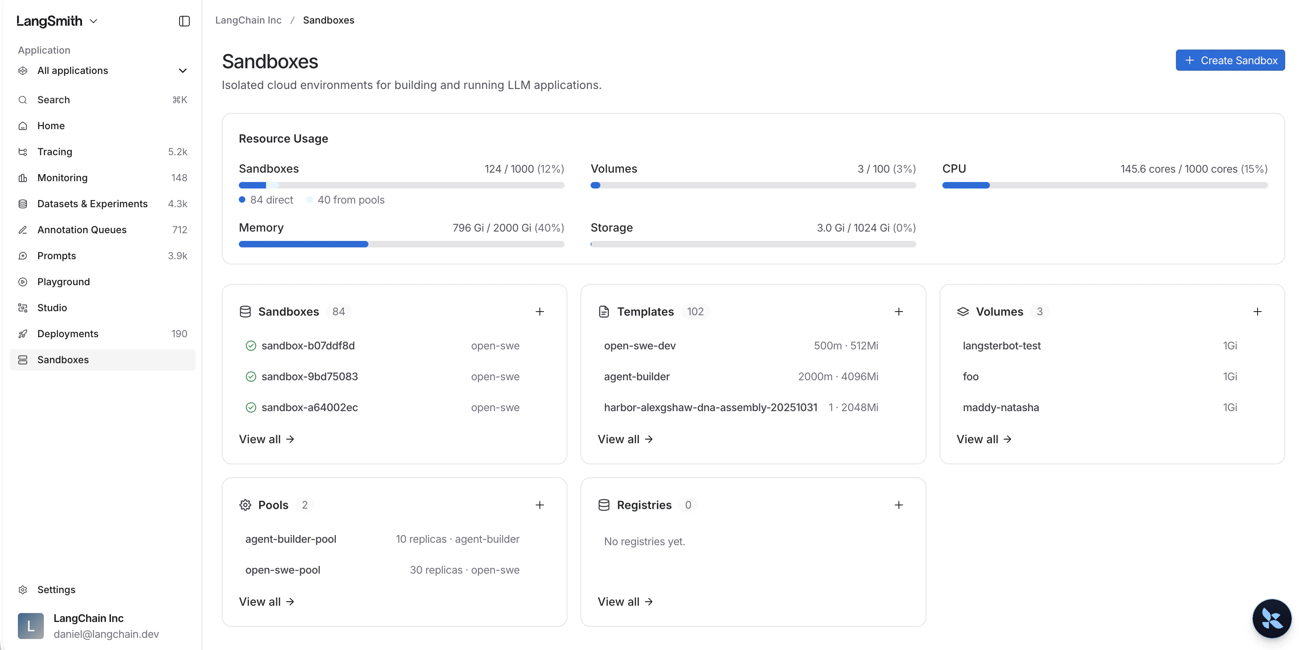Toggle the sidebar collapse control
This screenshot has width=1299, height=650.
pyautogui.click(x=183, y=21)
